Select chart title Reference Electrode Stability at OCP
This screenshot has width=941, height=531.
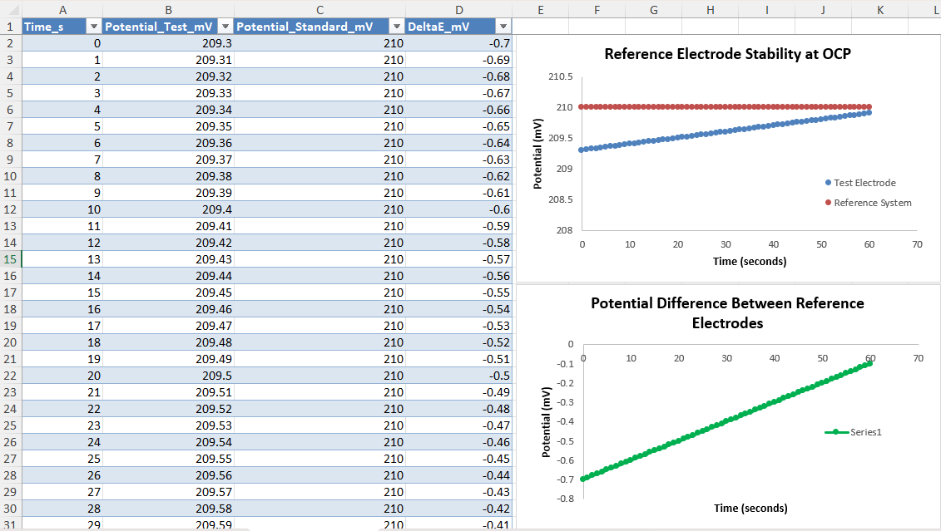[x=727, y=54]
